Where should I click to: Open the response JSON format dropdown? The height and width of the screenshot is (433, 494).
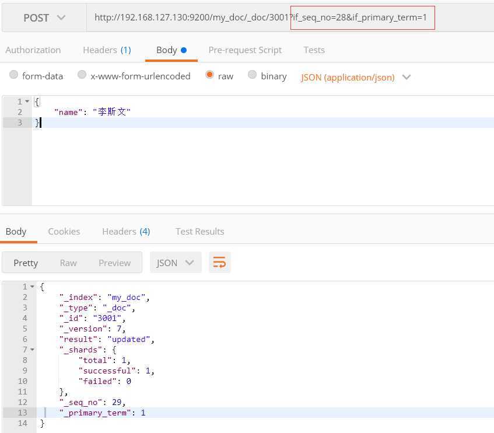pyautogui.click(x=176, y=263)
